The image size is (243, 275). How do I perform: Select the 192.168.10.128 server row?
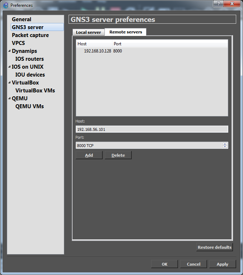click(152, 51)
